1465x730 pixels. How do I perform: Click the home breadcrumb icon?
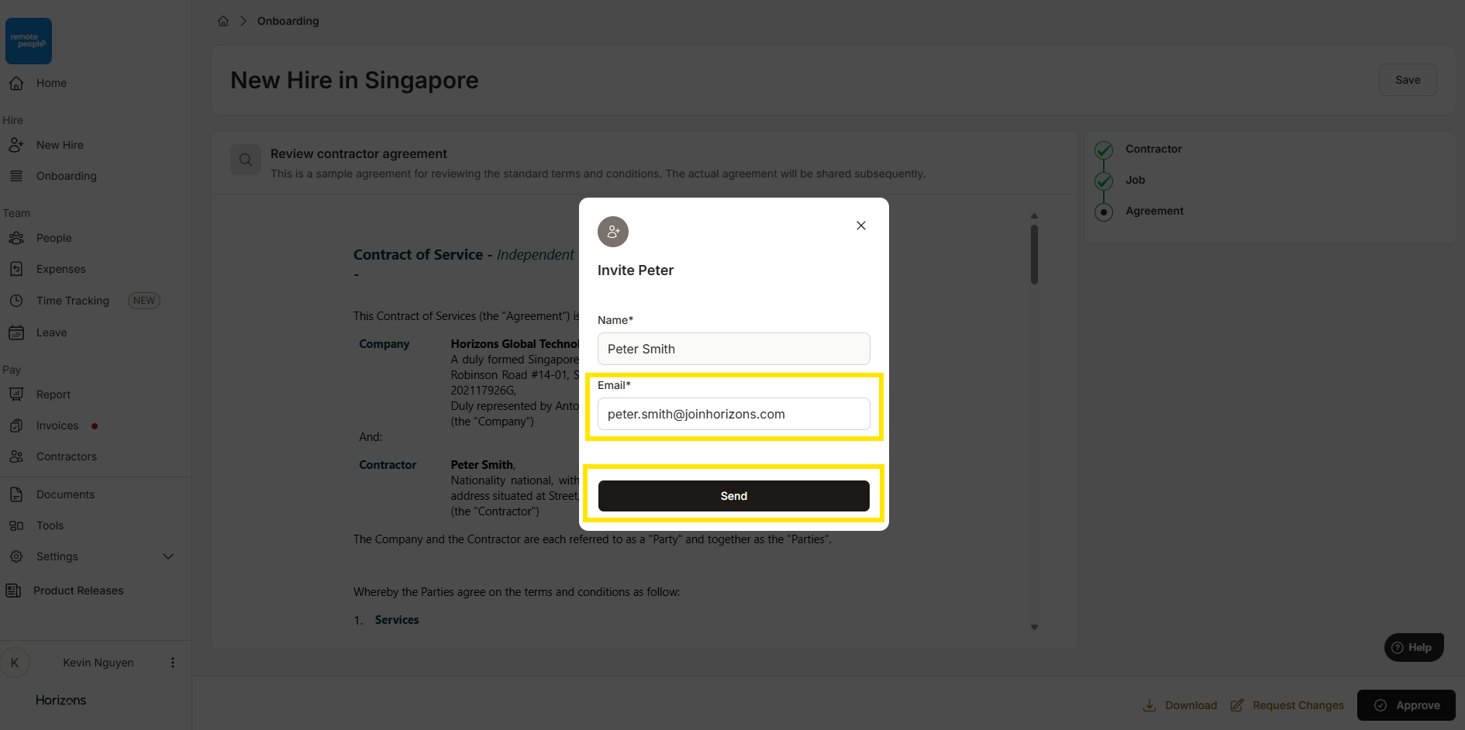click(x=223, y=21)
